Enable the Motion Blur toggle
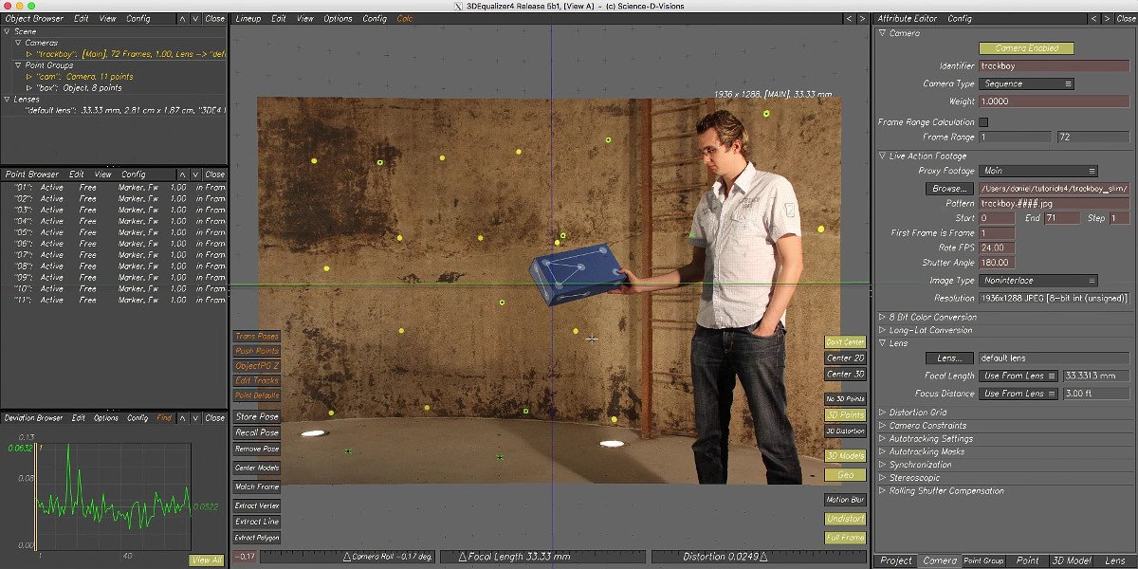1138x569 pixels. pos(845,500)
